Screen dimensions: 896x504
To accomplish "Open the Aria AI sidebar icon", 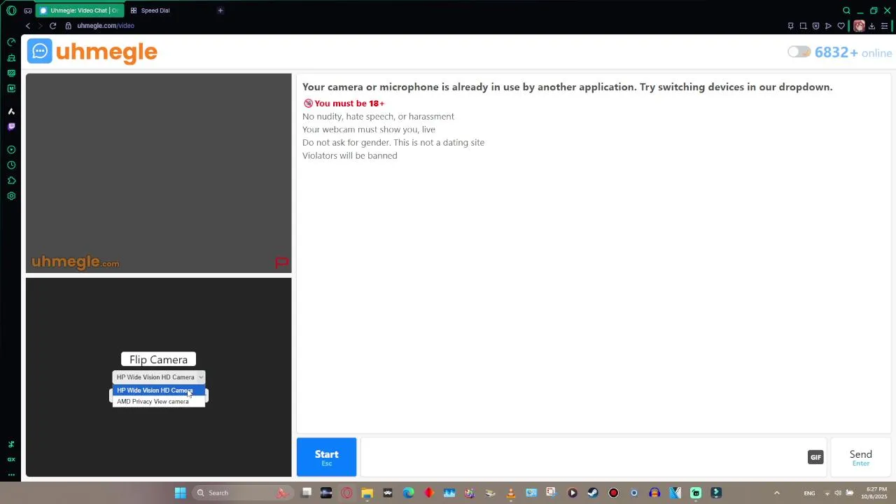I will pos(11,111).
